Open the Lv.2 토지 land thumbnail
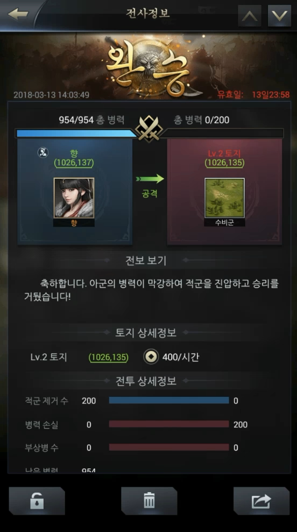This screenshot has width=297, height=532. click(224, 198)
